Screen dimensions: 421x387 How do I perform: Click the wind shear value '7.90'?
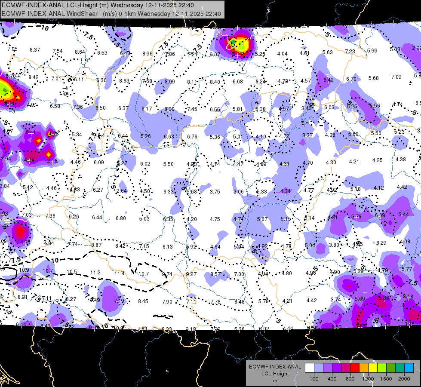[x=167, y=302]
